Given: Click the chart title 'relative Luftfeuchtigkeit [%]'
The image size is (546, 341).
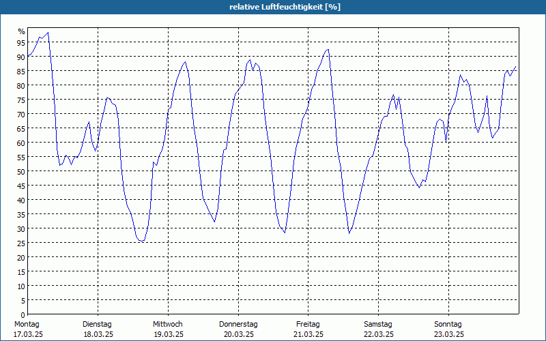Looking at the screenshot, I should pos(285,7).
